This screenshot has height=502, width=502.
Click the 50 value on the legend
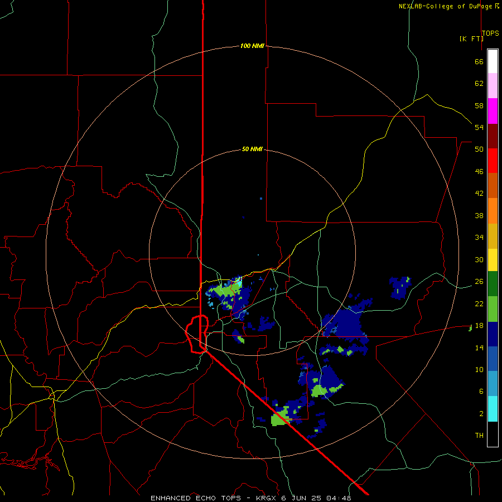(479, 149)
